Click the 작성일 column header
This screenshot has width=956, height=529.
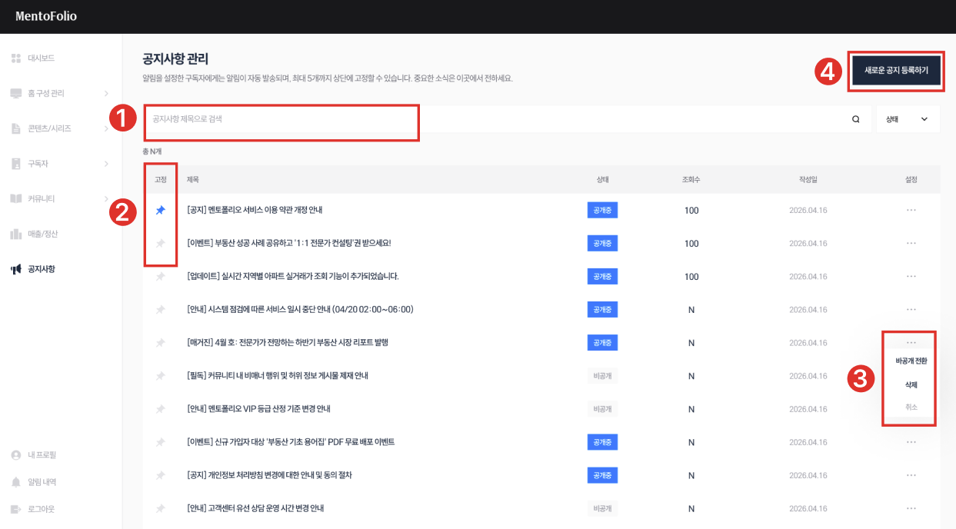tap(808, 179)
